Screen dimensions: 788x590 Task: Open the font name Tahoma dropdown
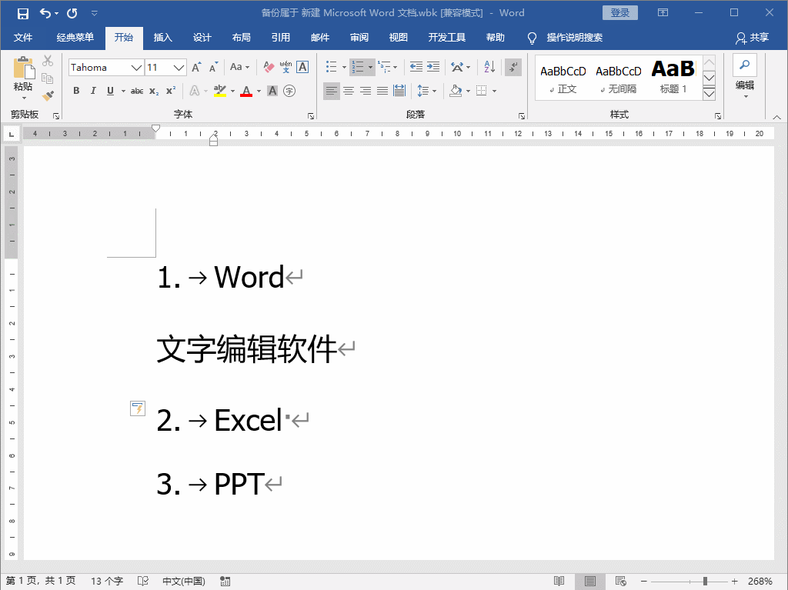click(x=136, y=68)
